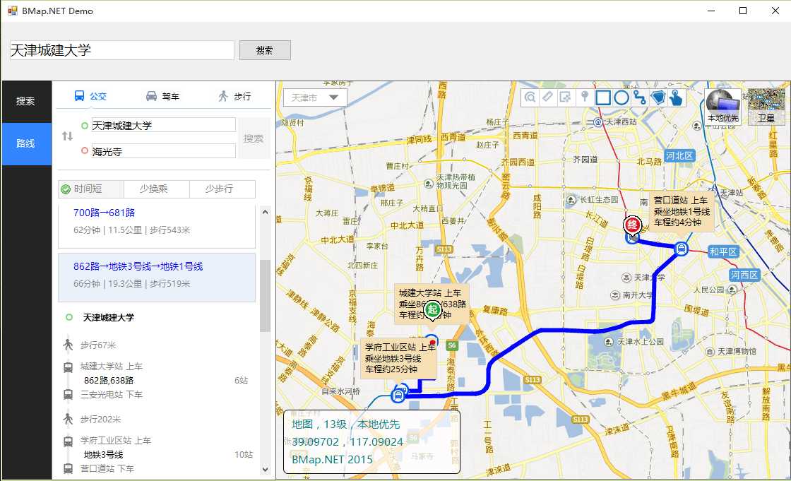Choose the 700路→681路 route option

tap(157, 224)
